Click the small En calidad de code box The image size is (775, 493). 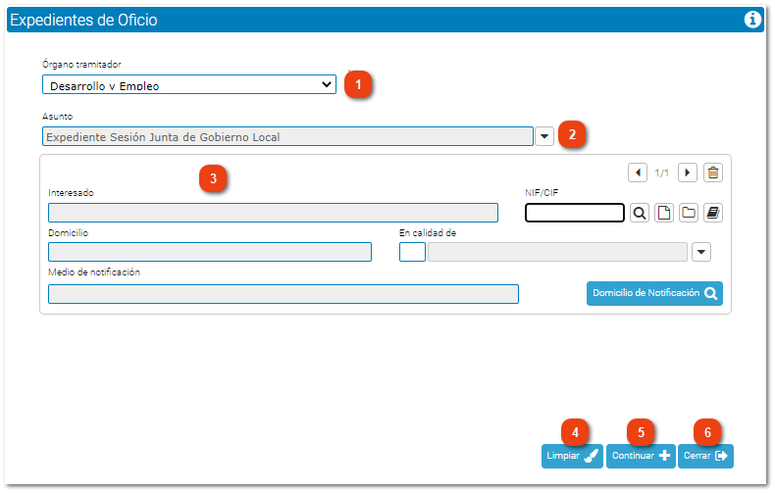[412, 252]
